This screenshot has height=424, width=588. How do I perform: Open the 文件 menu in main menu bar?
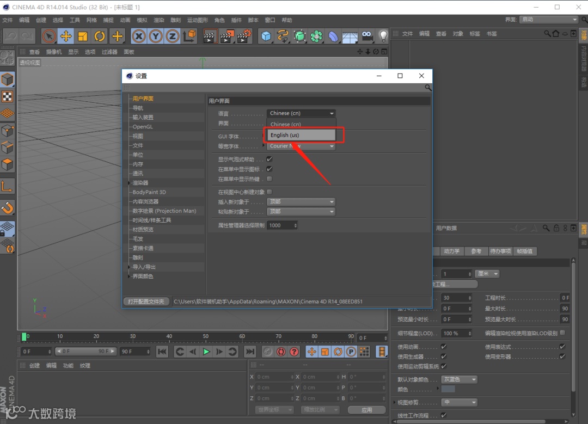(8, 20)
